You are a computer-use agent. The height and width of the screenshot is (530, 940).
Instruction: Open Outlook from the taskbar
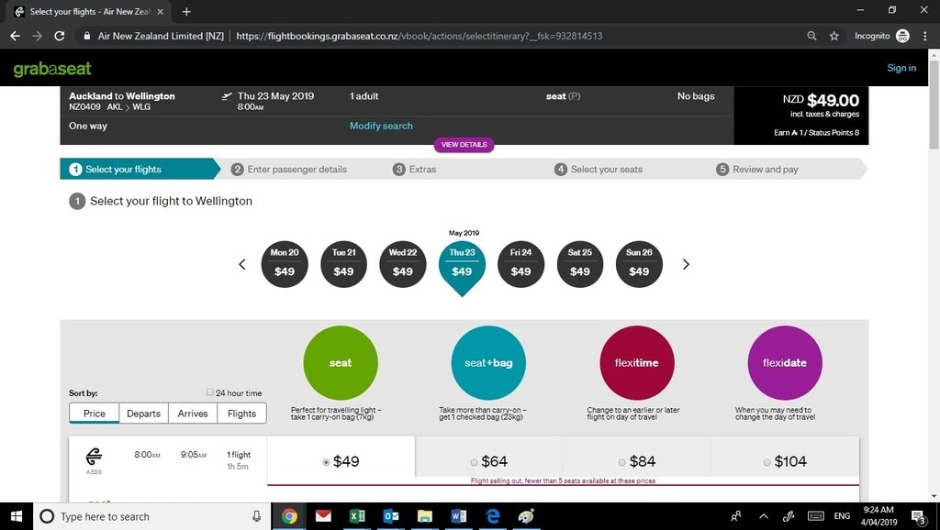[x=391, y=516]
